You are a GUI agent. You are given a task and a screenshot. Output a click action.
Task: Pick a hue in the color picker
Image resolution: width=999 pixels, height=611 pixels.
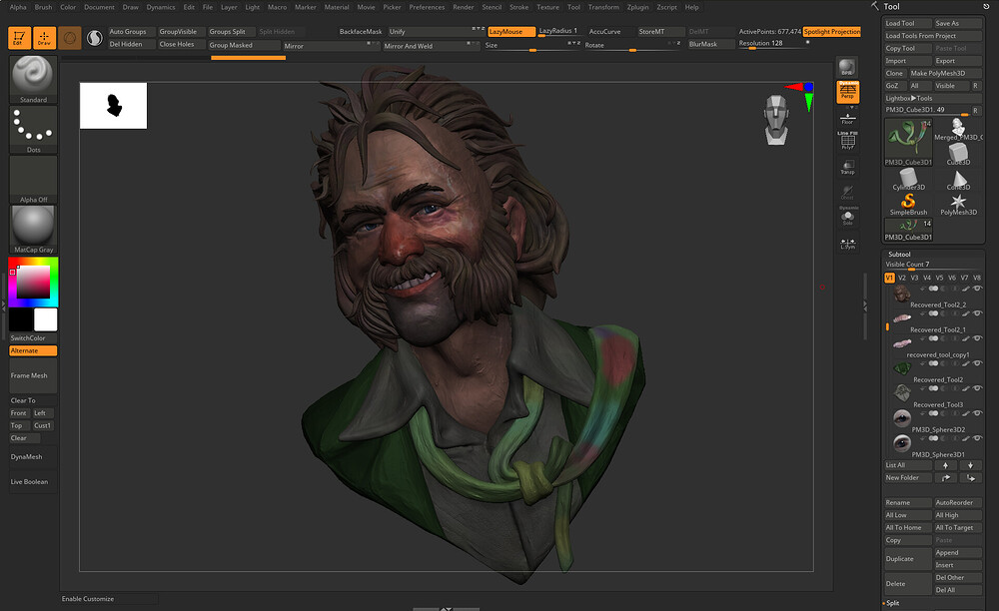point(33,282)
